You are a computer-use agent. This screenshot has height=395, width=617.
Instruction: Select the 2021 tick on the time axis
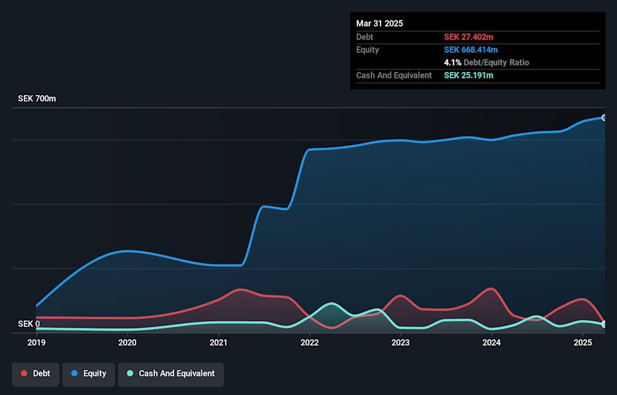pyautogui.click(x=219, y=343)
